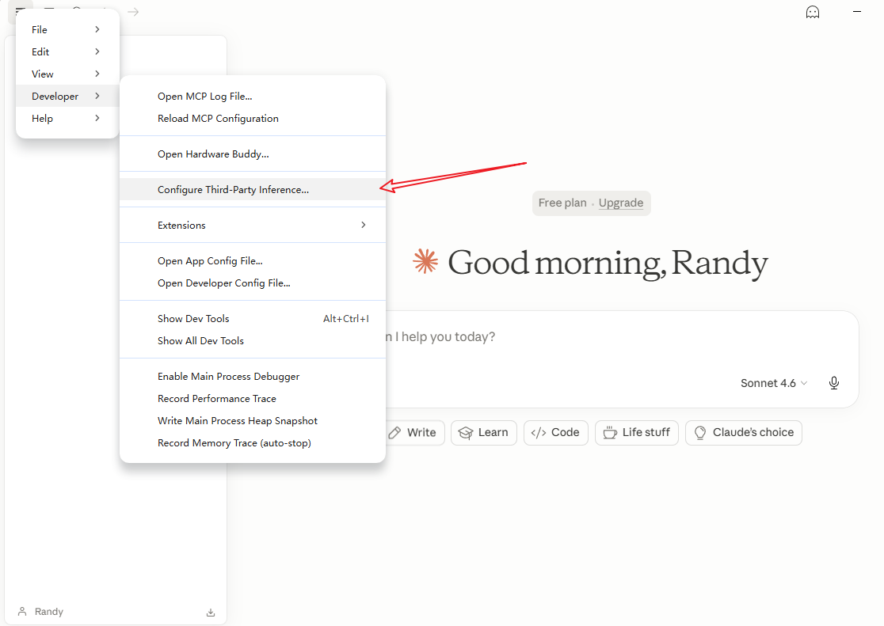Click the Life stuff suggestion button
This screenshot has width=884, height=626.
(637, 433)
